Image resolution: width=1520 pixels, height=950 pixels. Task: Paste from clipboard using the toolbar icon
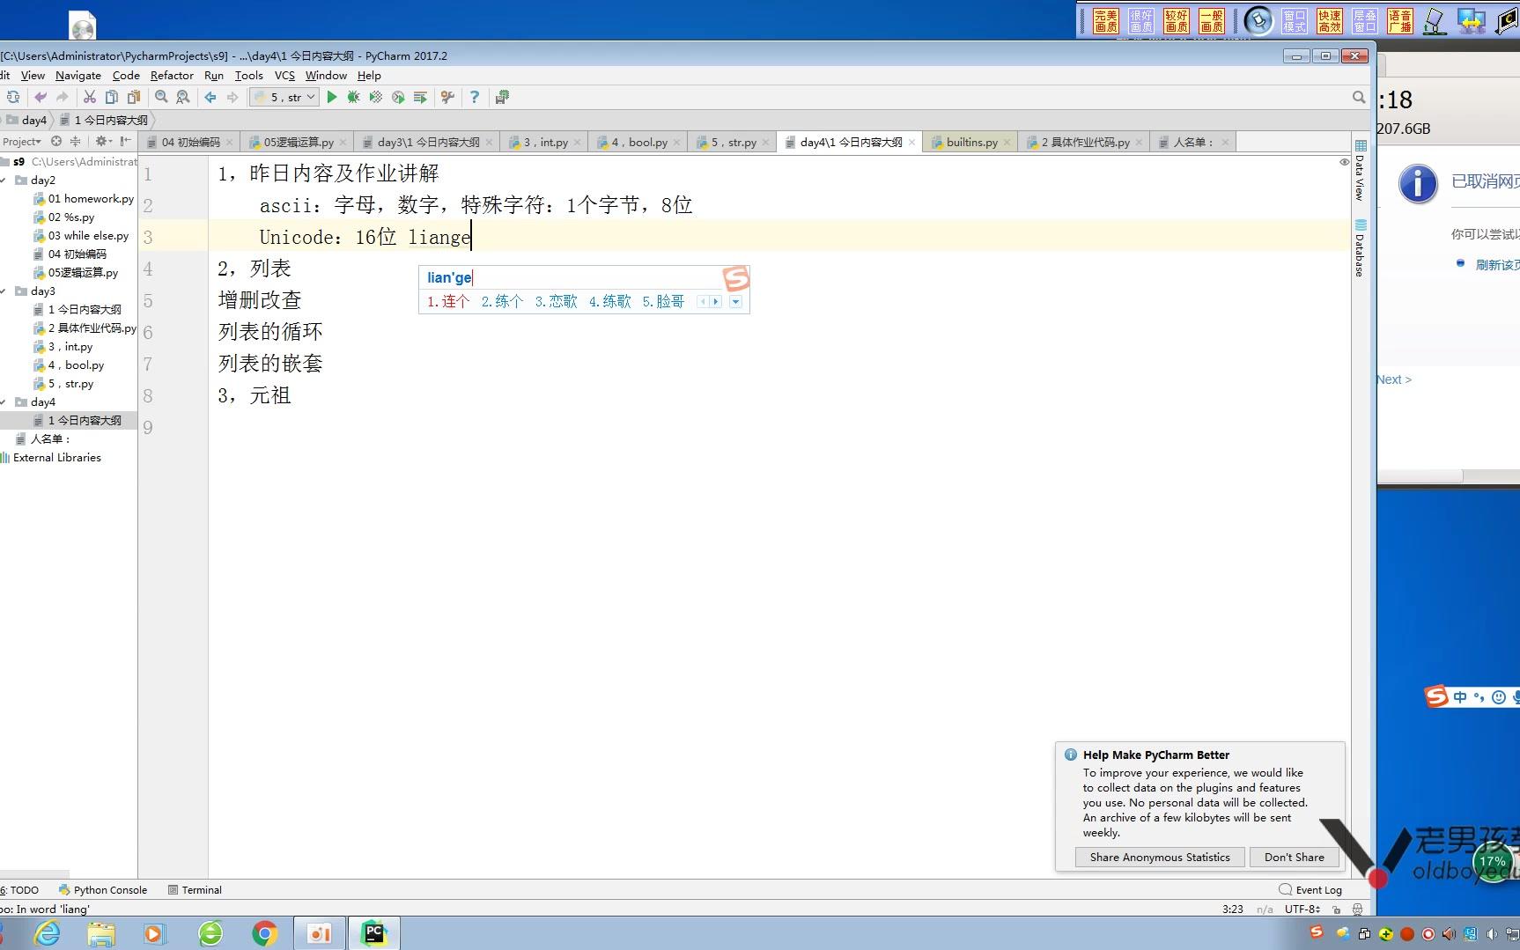pos(134,97)
